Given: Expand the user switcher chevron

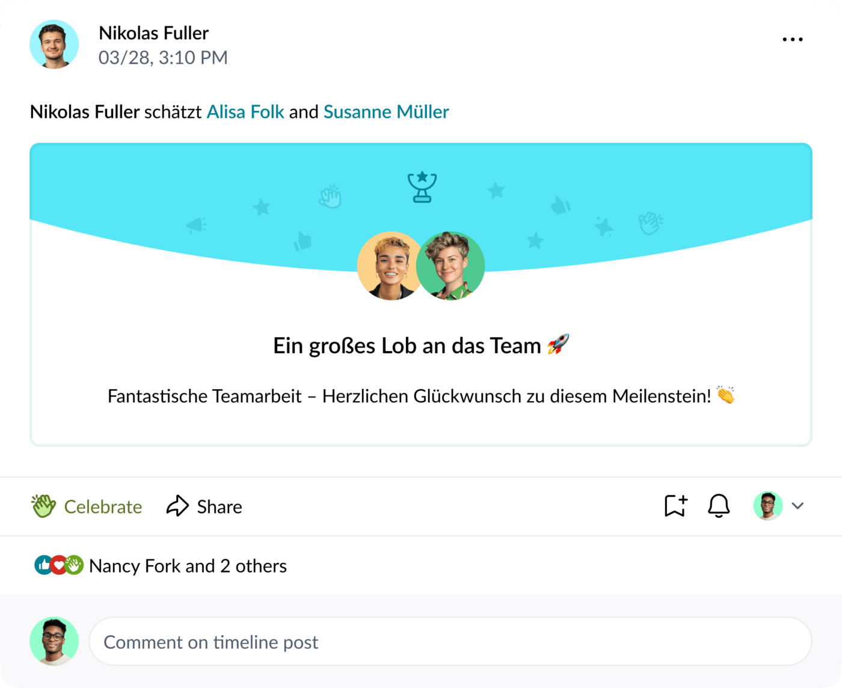Looking at the screenshot, I should tap(798, 506).
